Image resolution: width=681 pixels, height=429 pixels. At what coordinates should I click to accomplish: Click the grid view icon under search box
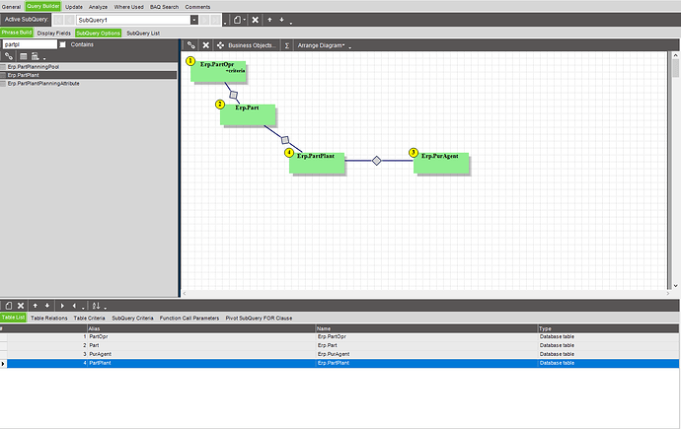coord(24,56)
